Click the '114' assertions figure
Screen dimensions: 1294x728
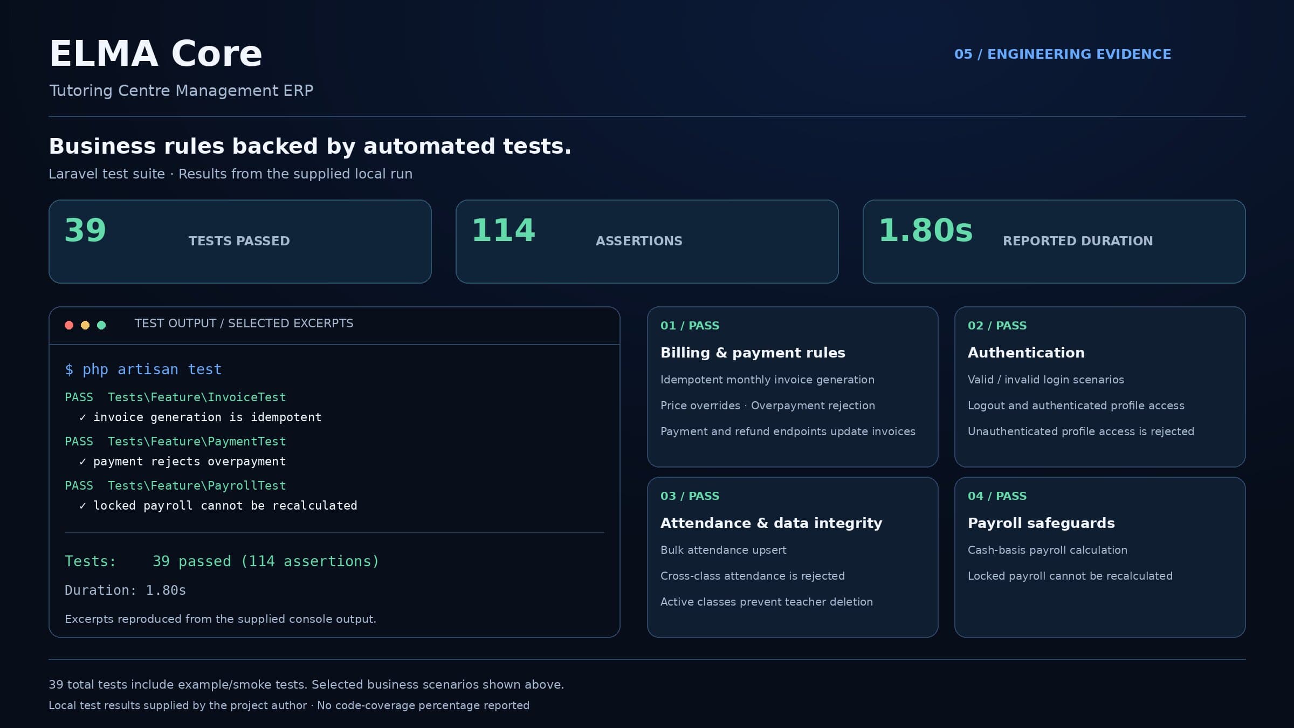(x=504, y=230)
